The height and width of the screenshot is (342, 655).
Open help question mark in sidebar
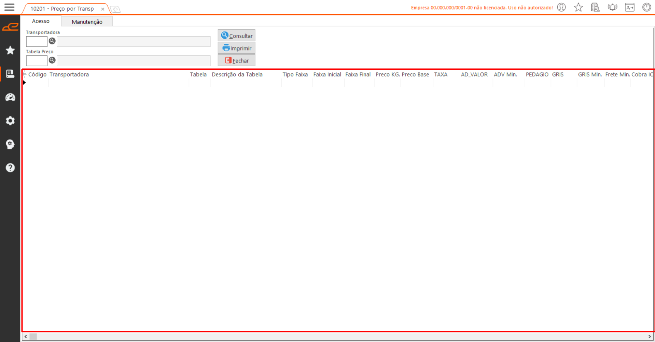pyautogui.click(x=10, y=168)
